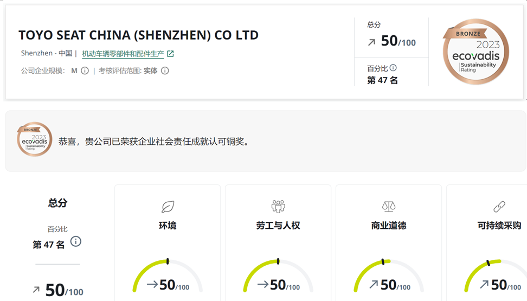Click the small EcoVadis bronze badge in banner

click(34, 139)
